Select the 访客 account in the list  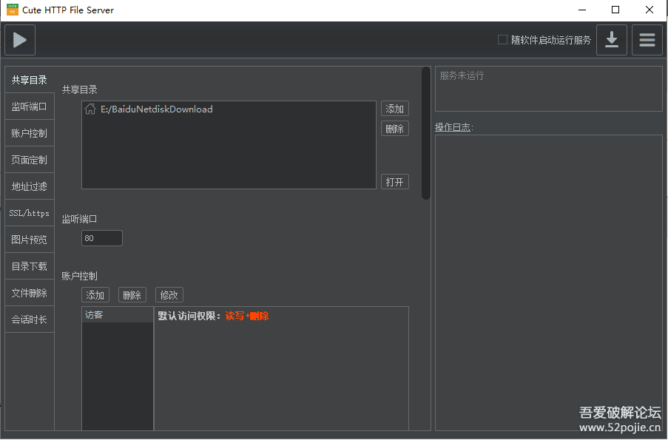(117, 315)
